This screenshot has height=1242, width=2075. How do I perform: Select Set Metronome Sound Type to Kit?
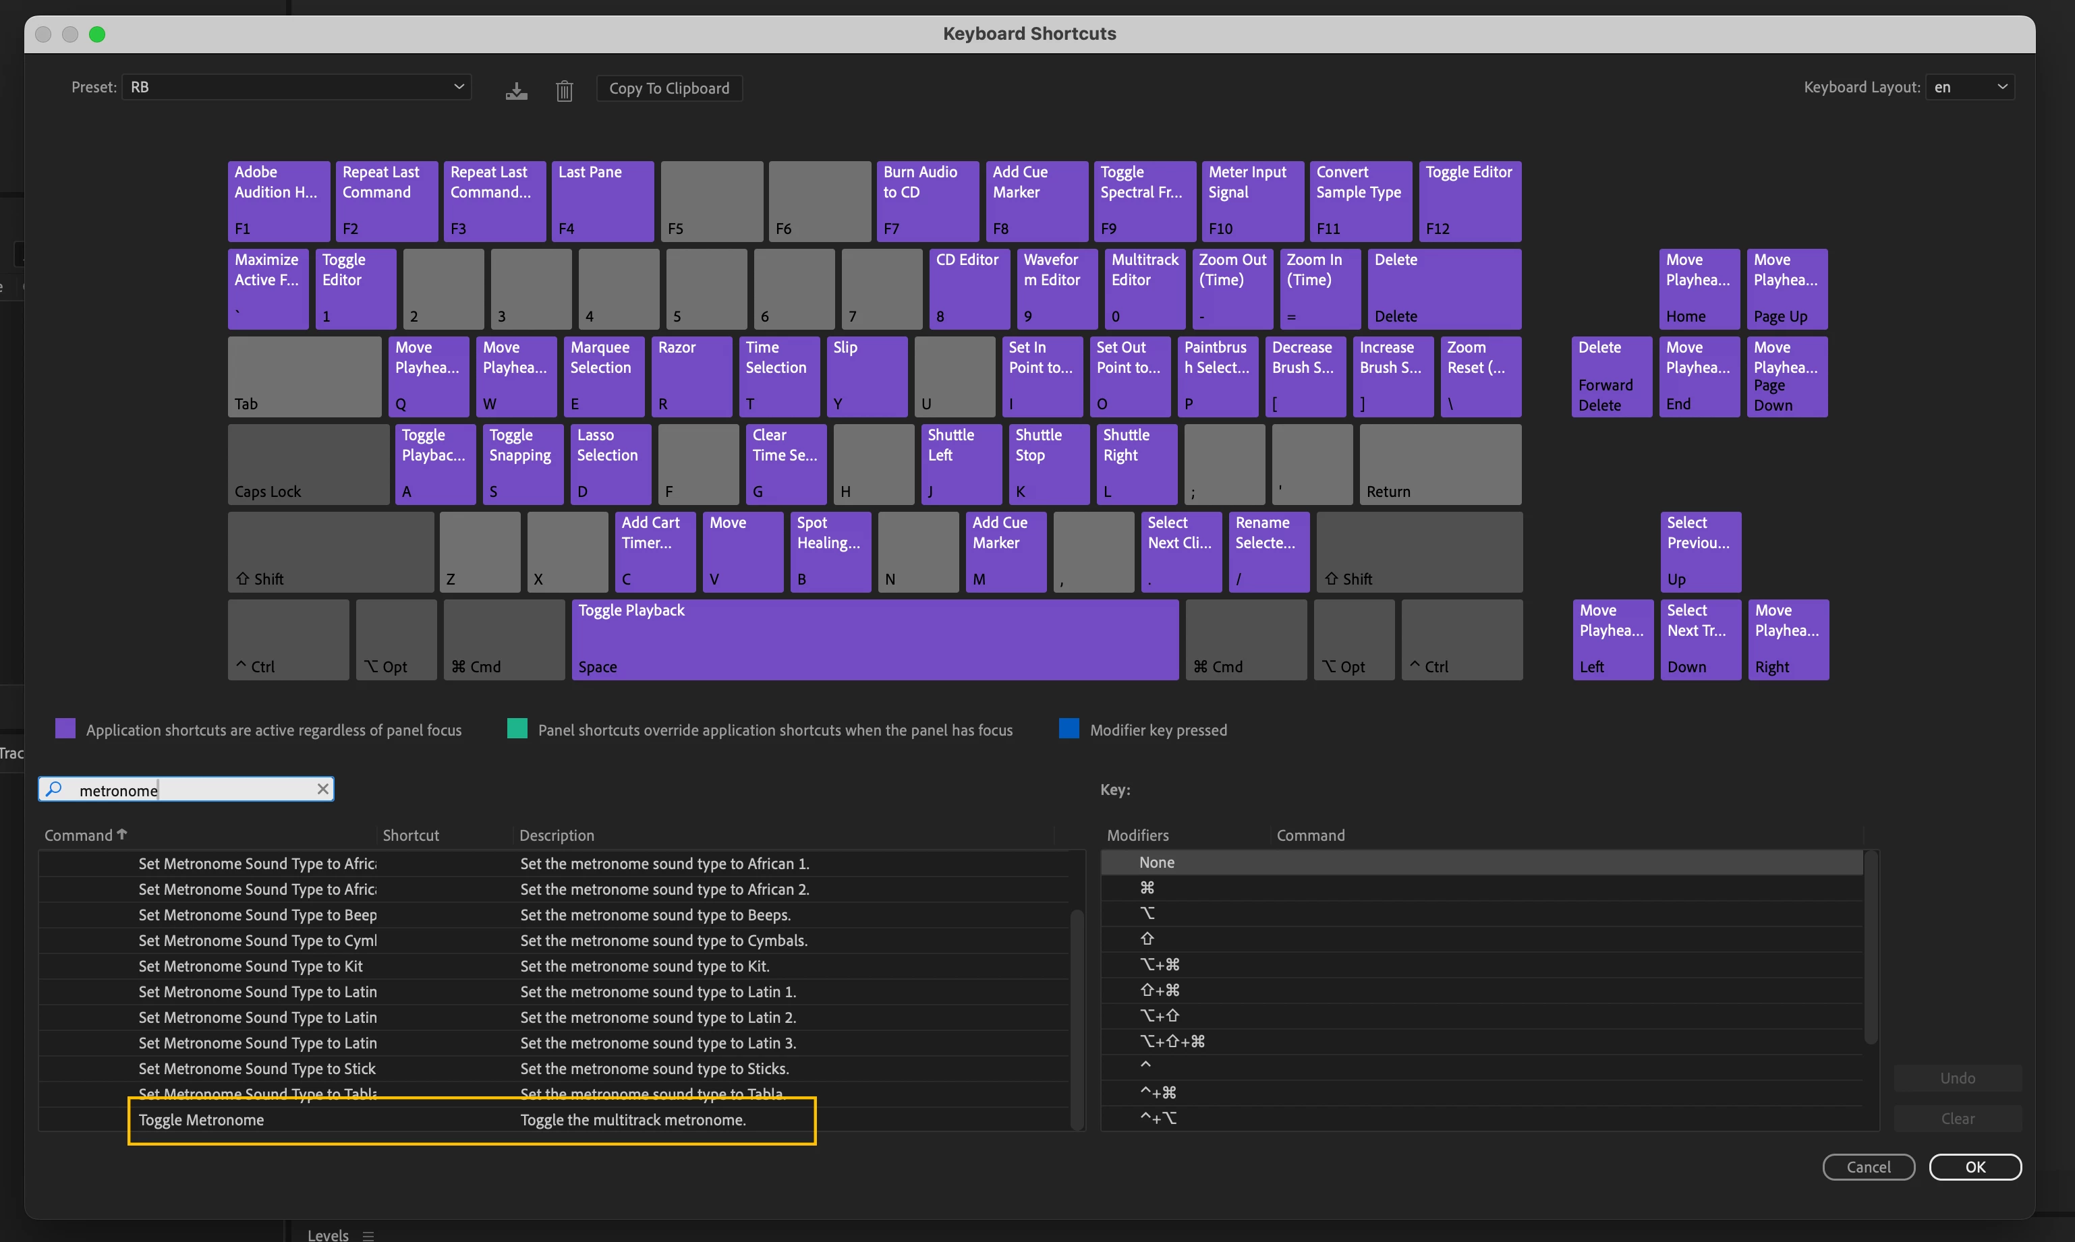point(553,966)
